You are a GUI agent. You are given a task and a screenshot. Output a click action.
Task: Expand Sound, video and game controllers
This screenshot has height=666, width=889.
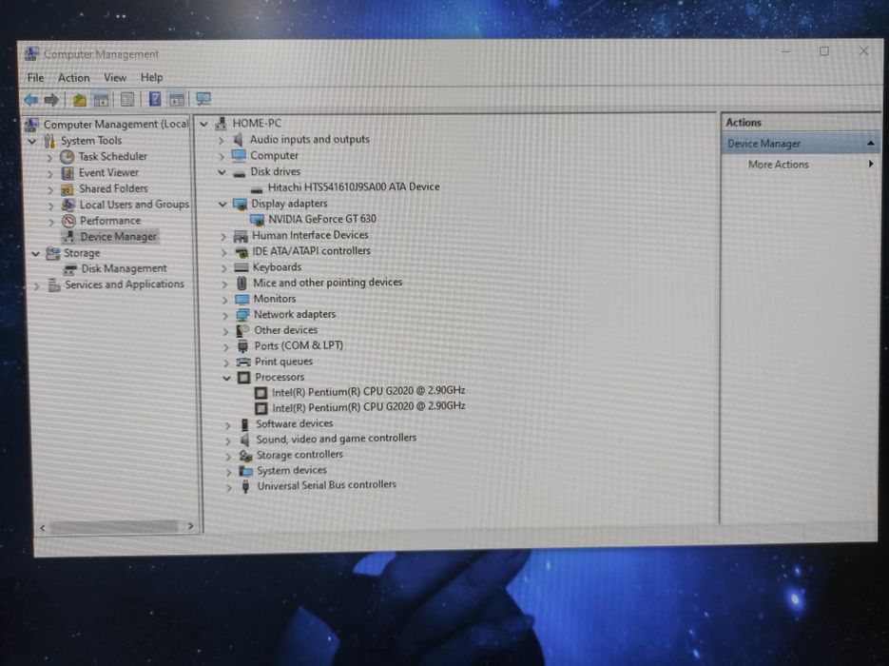click(228, 441)
